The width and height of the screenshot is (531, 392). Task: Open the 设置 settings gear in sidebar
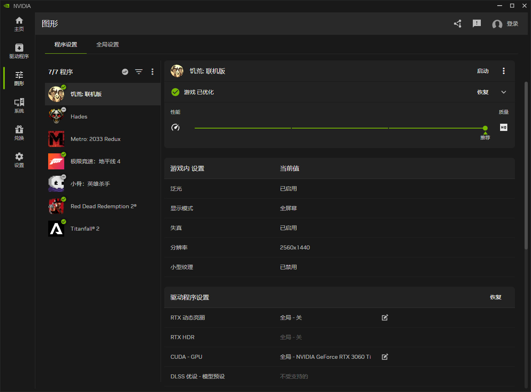[19, 160]
